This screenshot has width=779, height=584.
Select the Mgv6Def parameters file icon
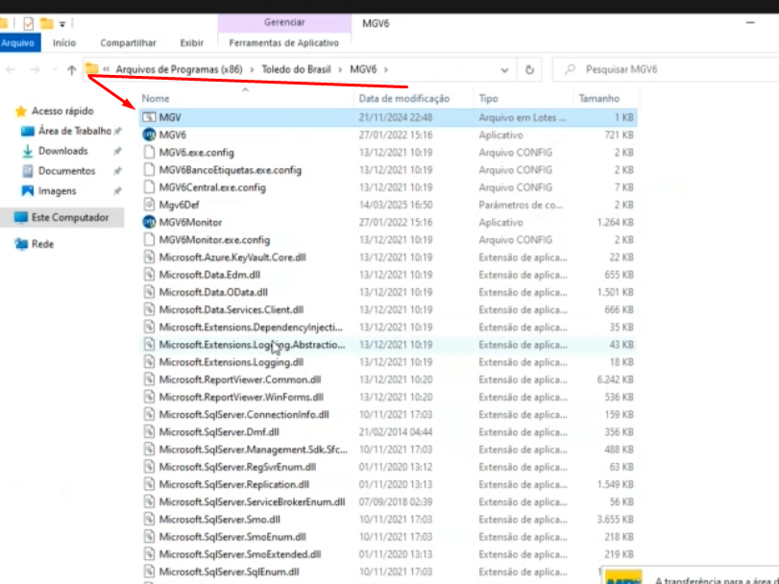(149, 205)
